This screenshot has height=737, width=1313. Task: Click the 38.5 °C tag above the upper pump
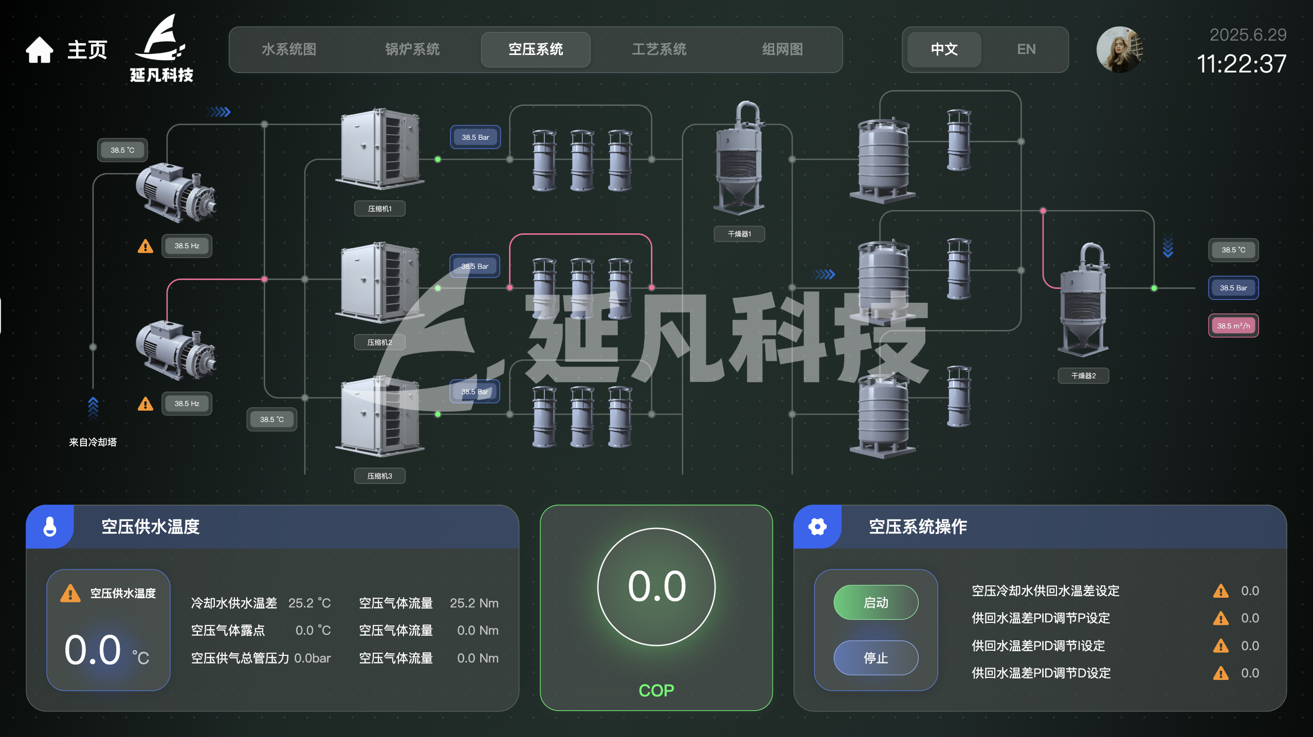click(122, 150)
